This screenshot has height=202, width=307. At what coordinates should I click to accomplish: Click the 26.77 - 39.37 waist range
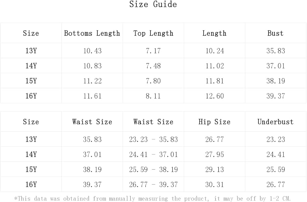153,185
